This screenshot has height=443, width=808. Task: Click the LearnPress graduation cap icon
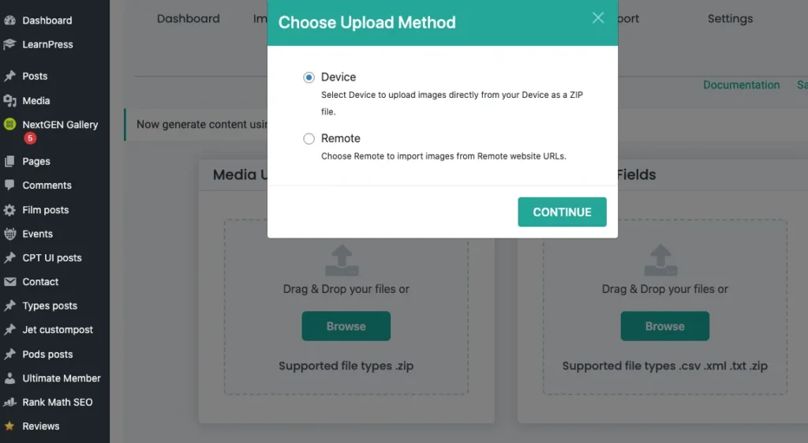pyautogui.click(x=9, y=45)
